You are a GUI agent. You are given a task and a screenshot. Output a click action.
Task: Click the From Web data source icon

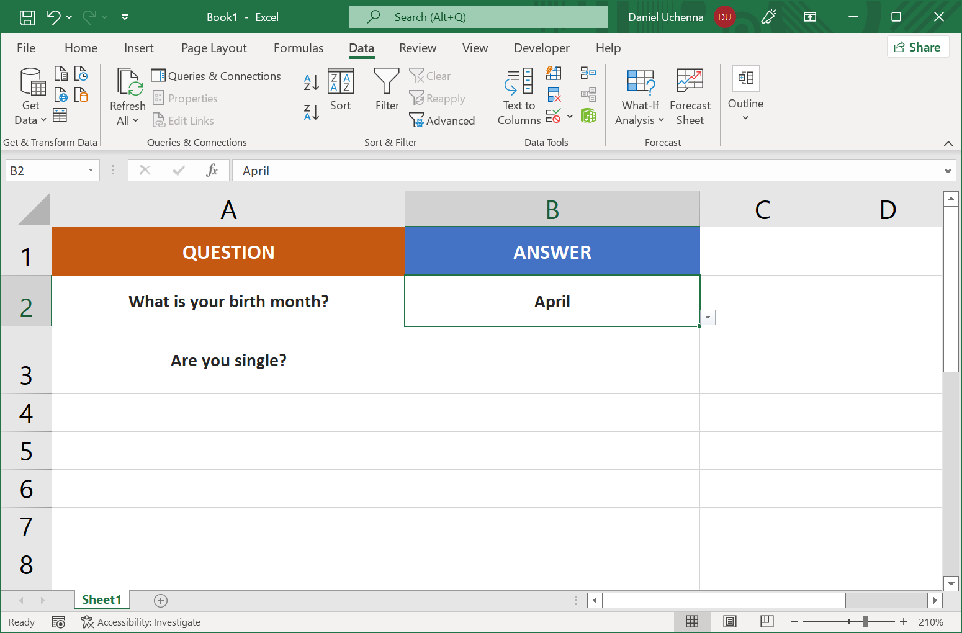coord(61,94)
